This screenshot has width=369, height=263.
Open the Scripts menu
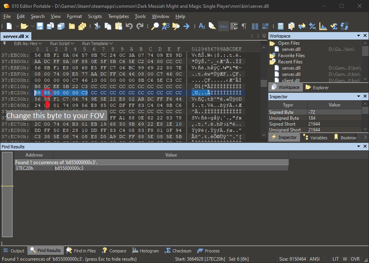click(x=95, y=16)
